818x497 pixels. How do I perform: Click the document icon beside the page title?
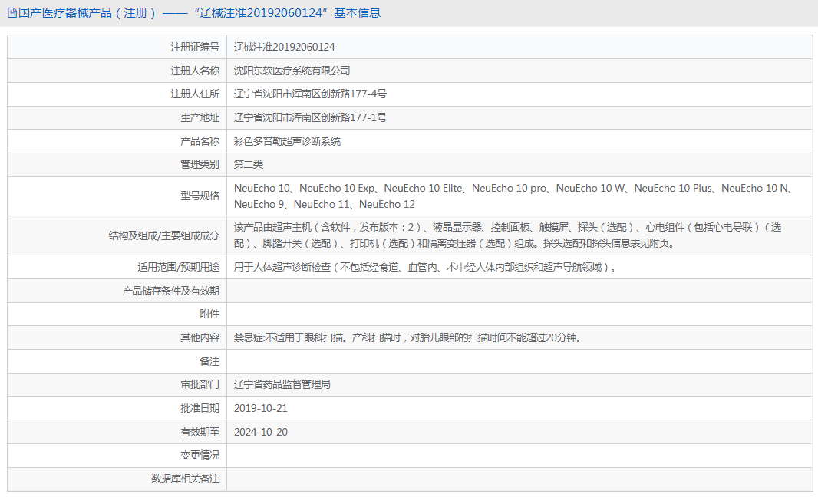[x=12, y=13]
